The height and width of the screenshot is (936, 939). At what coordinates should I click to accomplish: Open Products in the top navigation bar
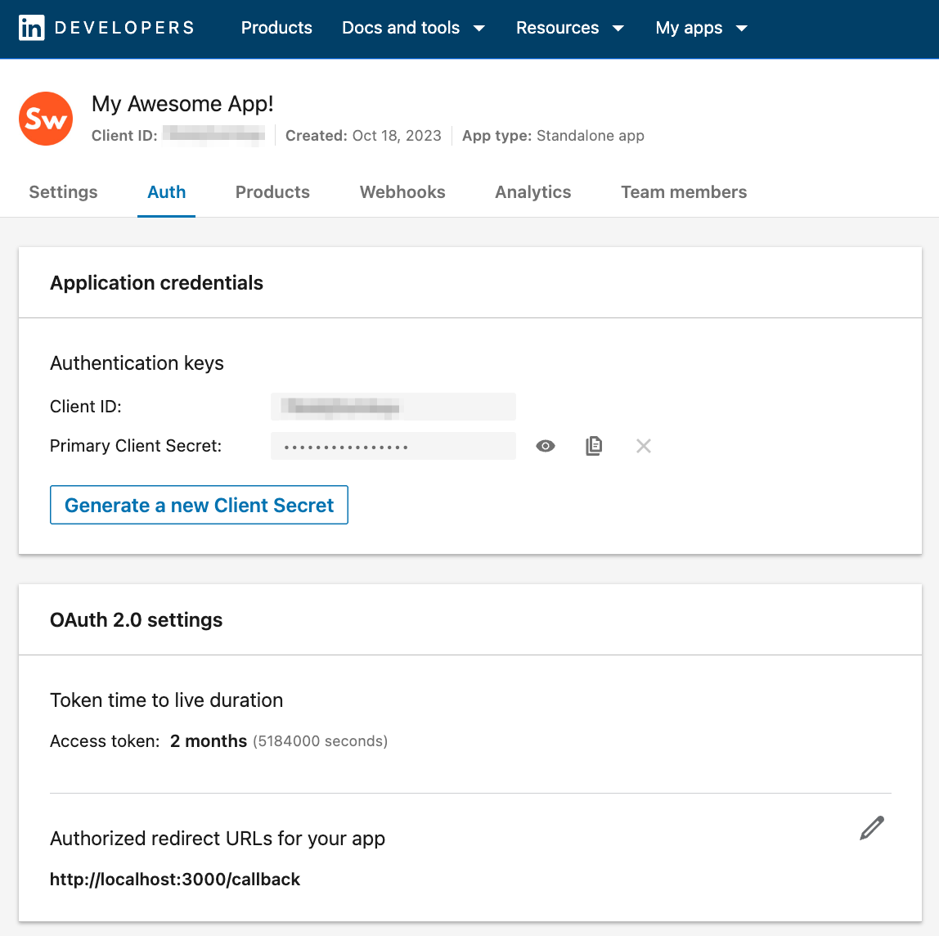tap(276, 28)
